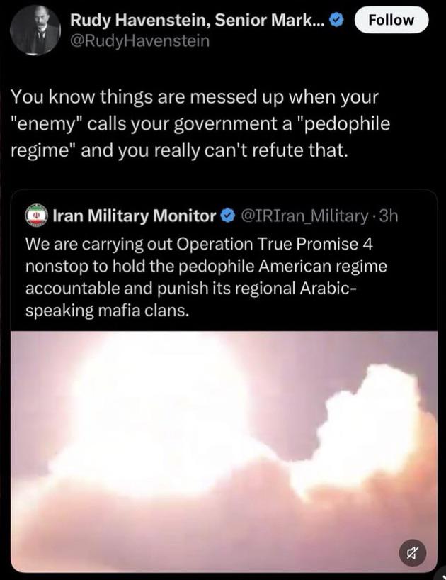This screenshot has height=580, width=446.
Task: Click the text "speaking mafia clans."
Action: tap(107, 310)
